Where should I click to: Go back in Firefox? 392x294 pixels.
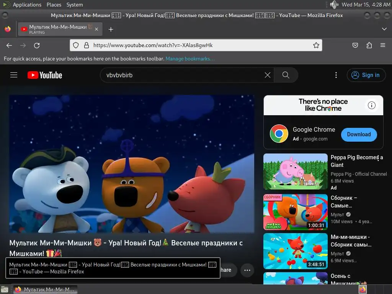click(x=9, y=45)
